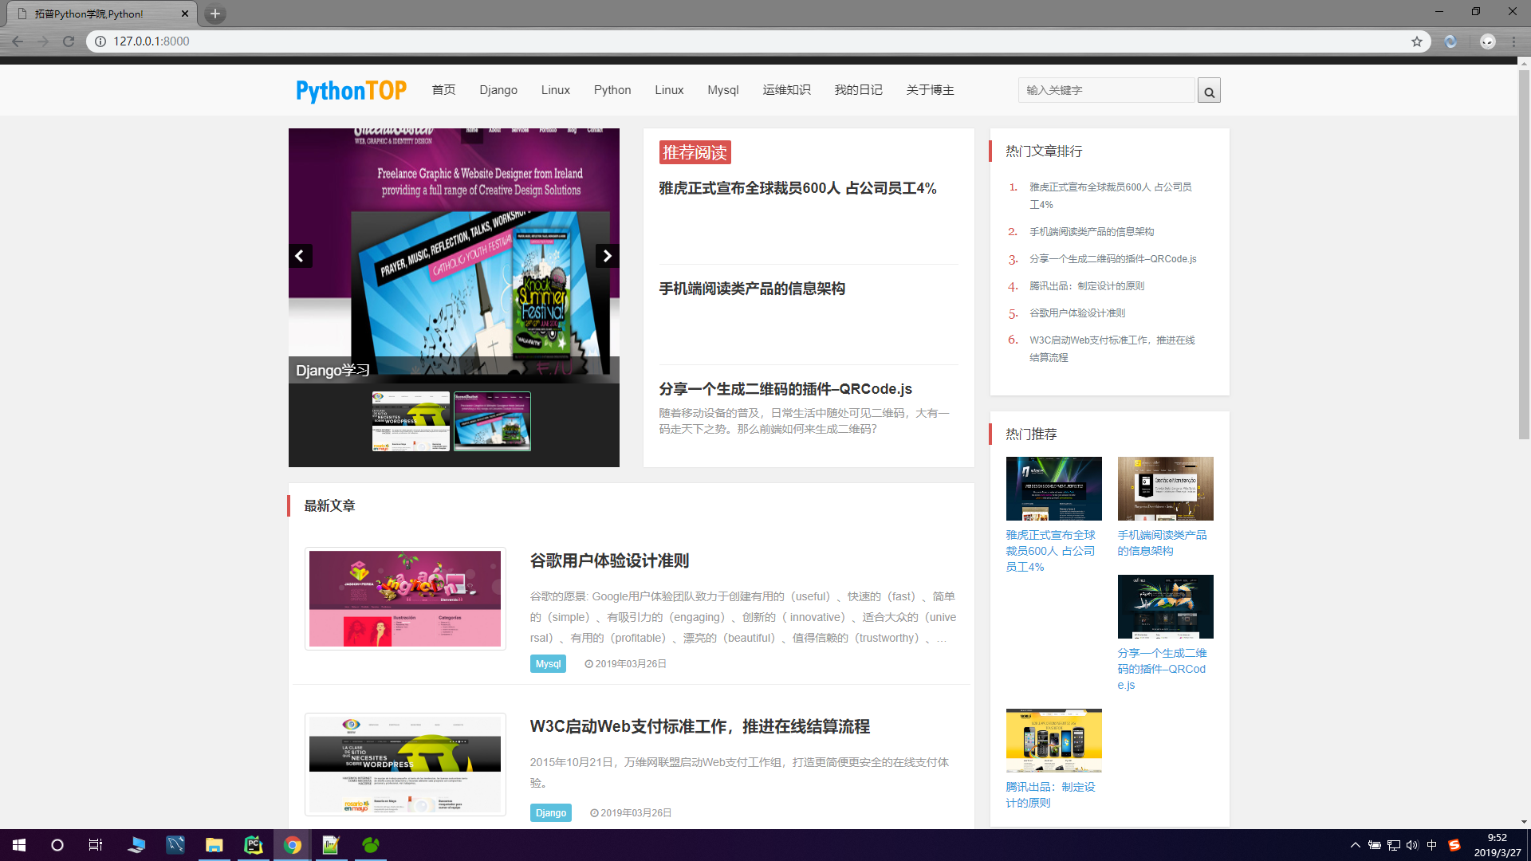Open ranked item 6 W3C启动Web支付标准工作
The image size is (1531, 861).
[1112, 348]
